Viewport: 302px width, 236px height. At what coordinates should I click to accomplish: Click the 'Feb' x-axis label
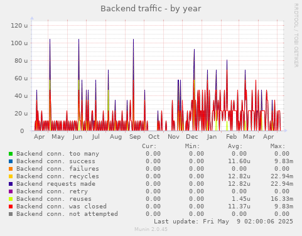click(231, 137)
